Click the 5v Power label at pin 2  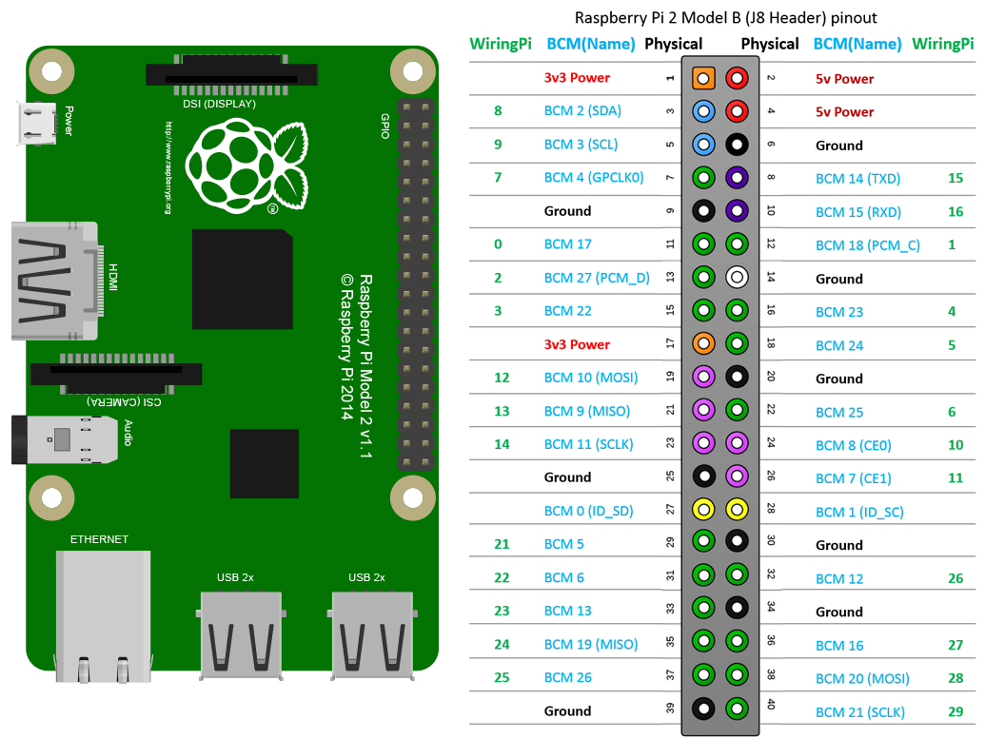click(843, 78)
